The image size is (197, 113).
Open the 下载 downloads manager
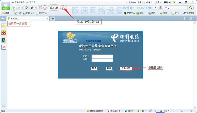pyautogui.click(x=141, y=111)
